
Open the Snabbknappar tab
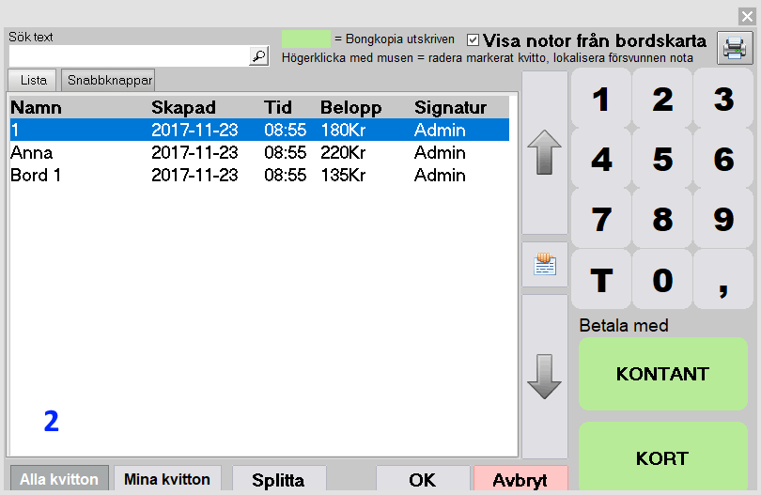108,80
